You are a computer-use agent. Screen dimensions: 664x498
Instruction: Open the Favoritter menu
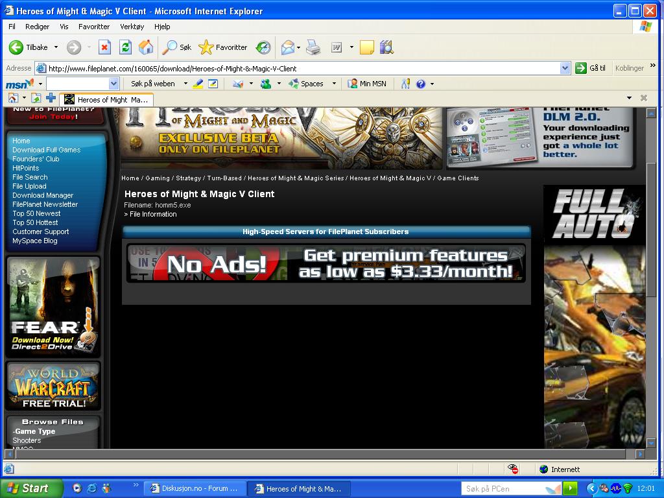coord(94,26)
